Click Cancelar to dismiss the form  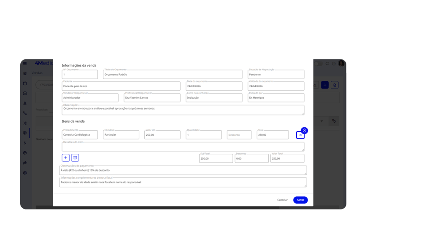click(x=282, y=200)
